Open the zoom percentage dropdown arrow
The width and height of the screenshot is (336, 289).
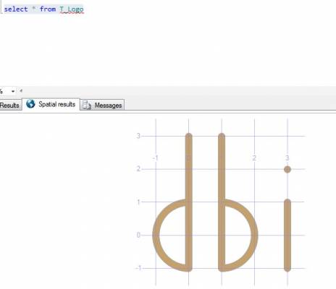13,91
